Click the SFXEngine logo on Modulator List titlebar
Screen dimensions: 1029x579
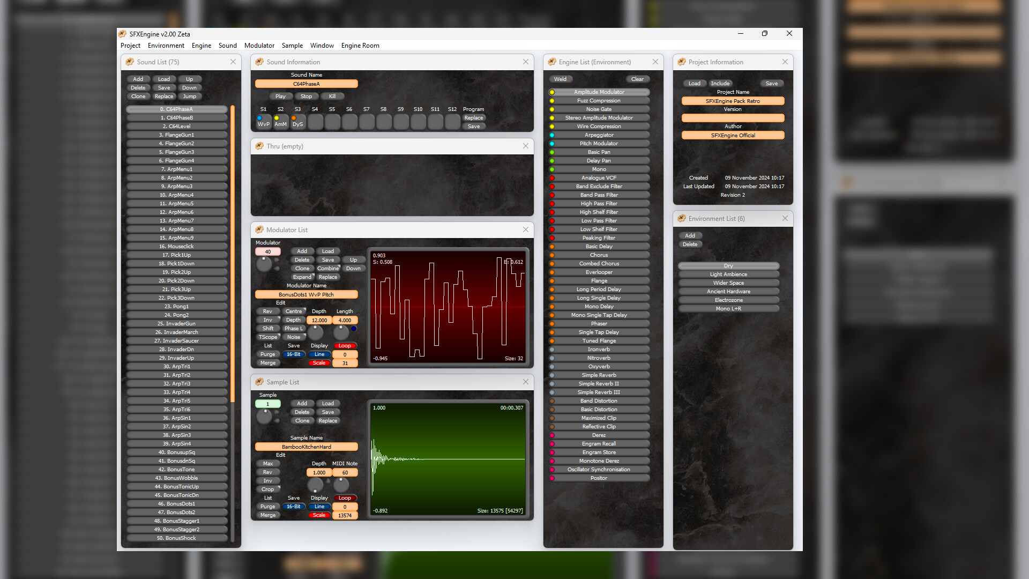(x=259, y=229)
